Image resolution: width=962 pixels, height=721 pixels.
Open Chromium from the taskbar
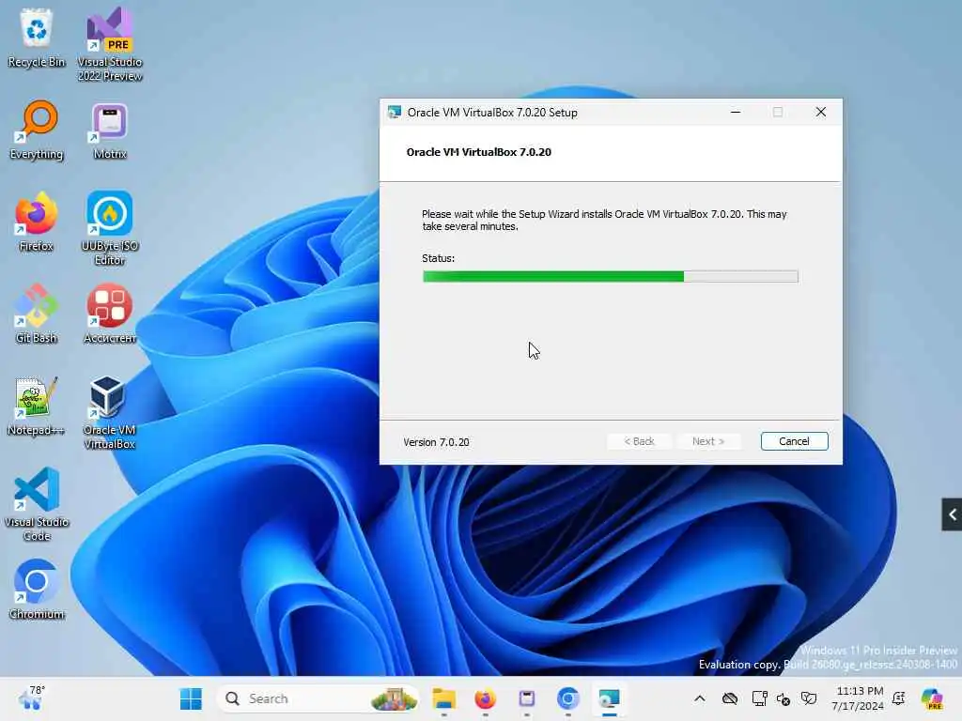point(568,698)
